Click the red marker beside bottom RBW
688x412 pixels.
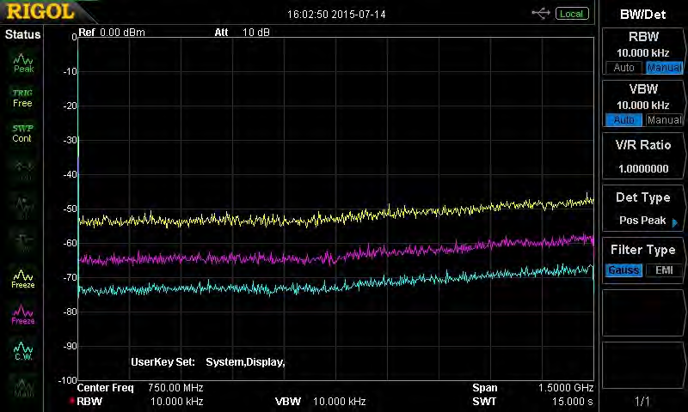pyautogui.click(x=71, y=401)
